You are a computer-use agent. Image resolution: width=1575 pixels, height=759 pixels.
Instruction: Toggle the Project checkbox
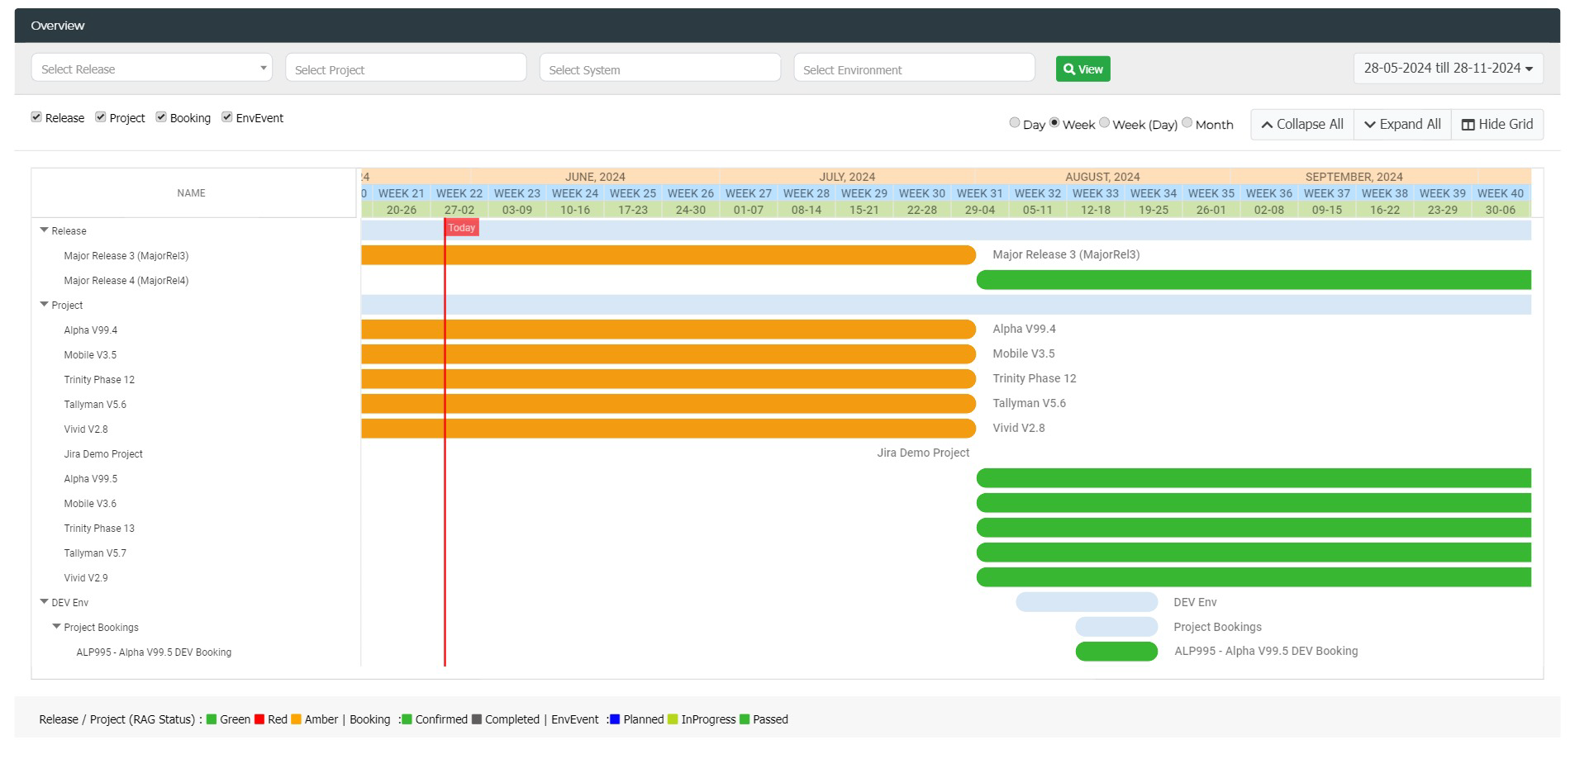click(x=100, y=117)
